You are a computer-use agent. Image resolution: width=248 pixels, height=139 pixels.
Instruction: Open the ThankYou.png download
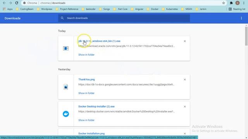tap(86, 80)
